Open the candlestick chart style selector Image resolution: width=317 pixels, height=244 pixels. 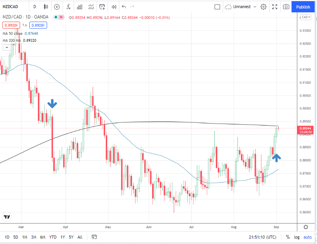tap(46, 7)
